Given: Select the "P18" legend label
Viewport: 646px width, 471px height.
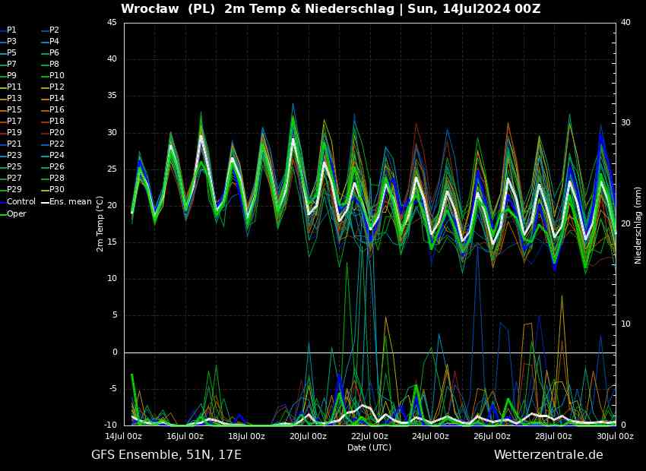Looking at the screenshot, I should pyautogui.click(x=57, y=121).
